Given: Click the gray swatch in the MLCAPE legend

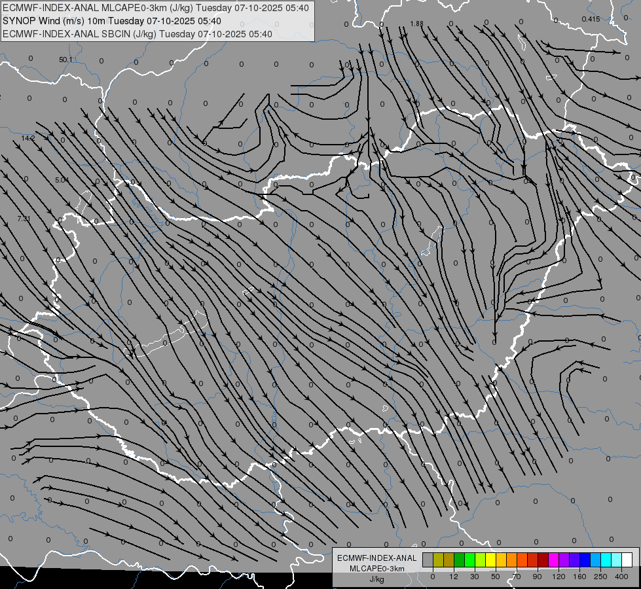Looking at the screenshot, I should pyautogui.click(x=428, y=560).
